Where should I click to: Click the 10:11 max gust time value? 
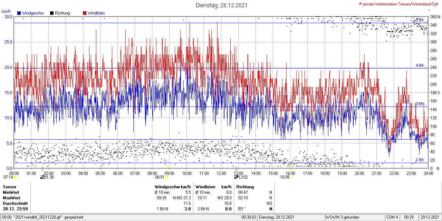pyautogui.click(x=202, y=198)
